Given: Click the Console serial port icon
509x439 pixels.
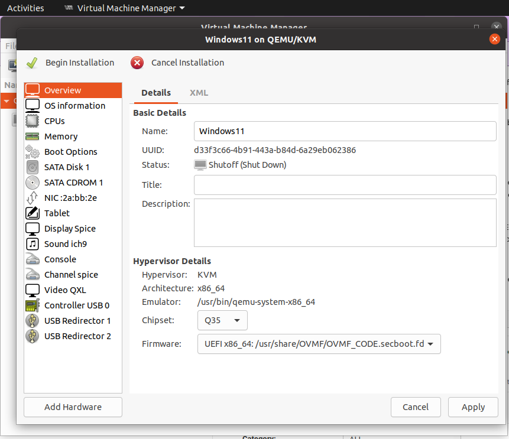Looking at the screenshot, I should tap(33, 259).
